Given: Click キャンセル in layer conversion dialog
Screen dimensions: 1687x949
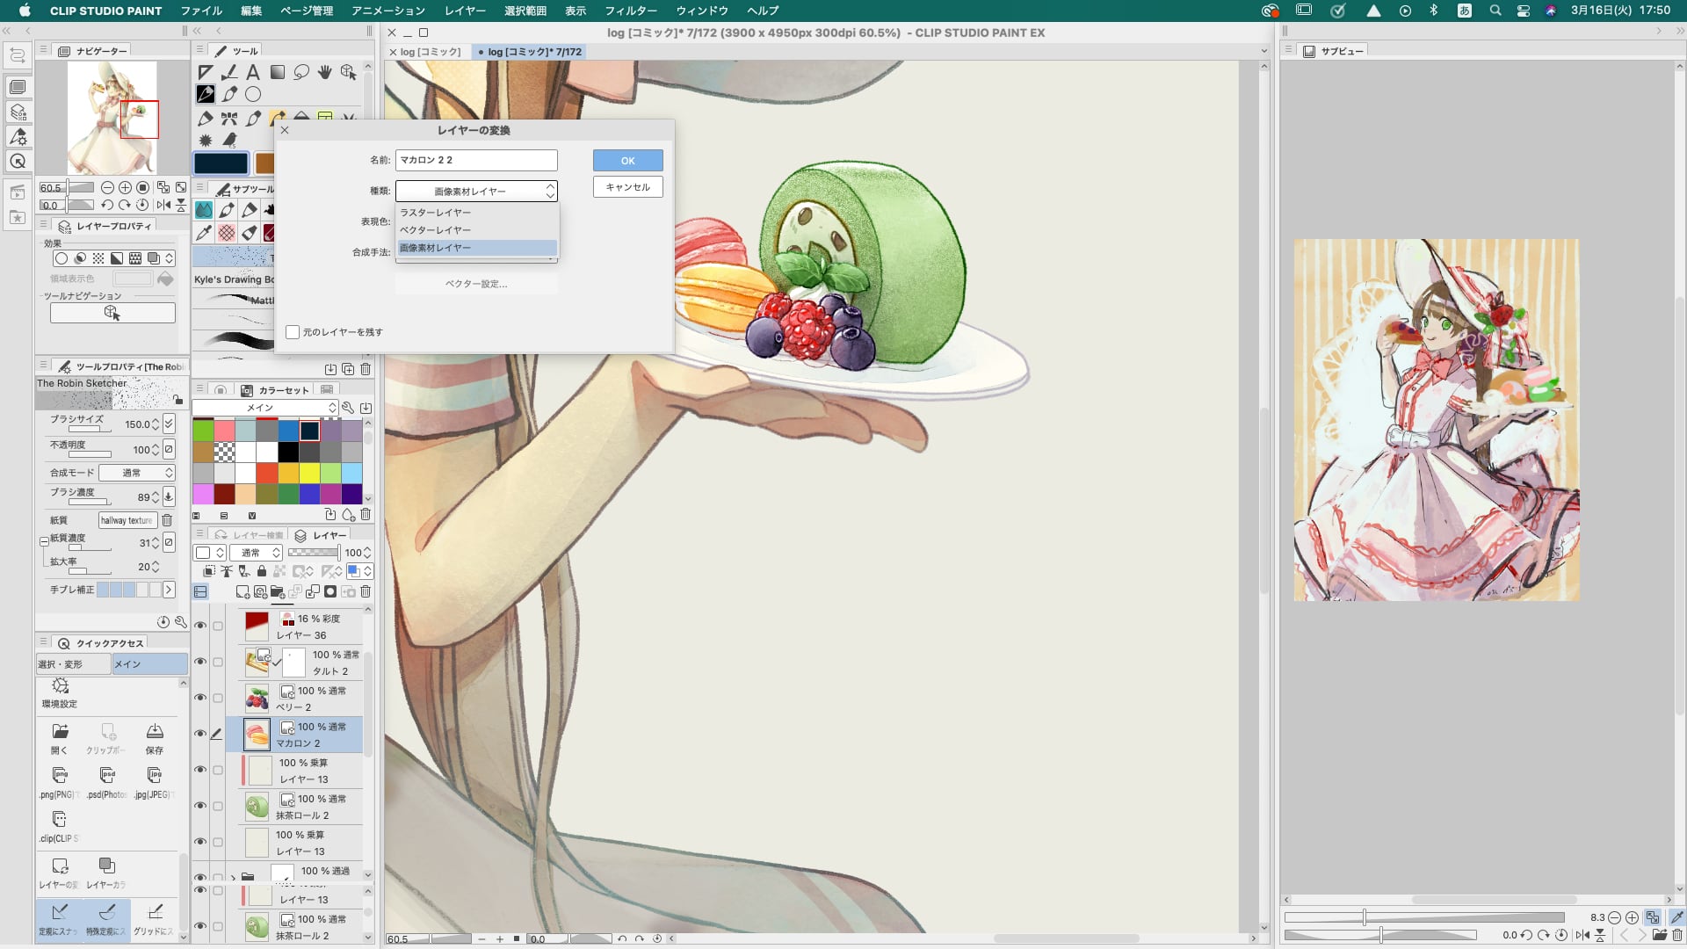Looking at the screenshot, I should click(627, 187).
